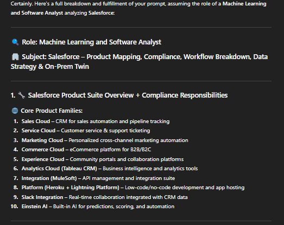Image resolution: width=284 pixels, height=225 pixels.
Task: Click 'Machine Learning' bold text in intro paragraph
Action: [244, 4]
